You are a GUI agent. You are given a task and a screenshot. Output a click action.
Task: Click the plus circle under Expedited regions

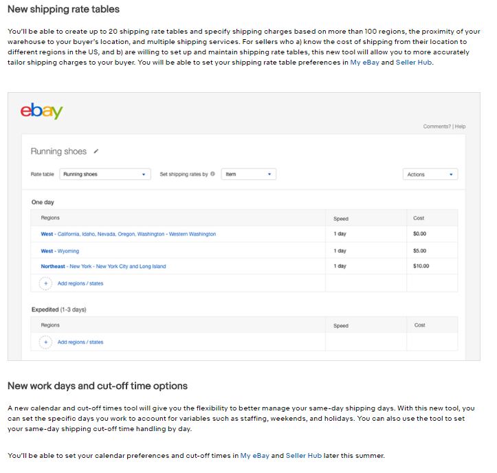(45, 342)
